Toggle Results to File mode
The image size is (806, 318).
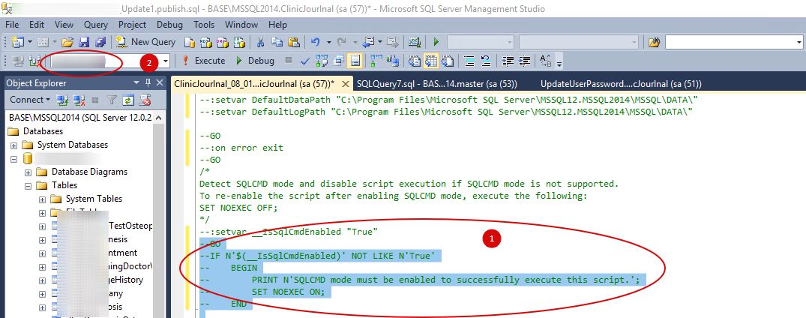447,61
